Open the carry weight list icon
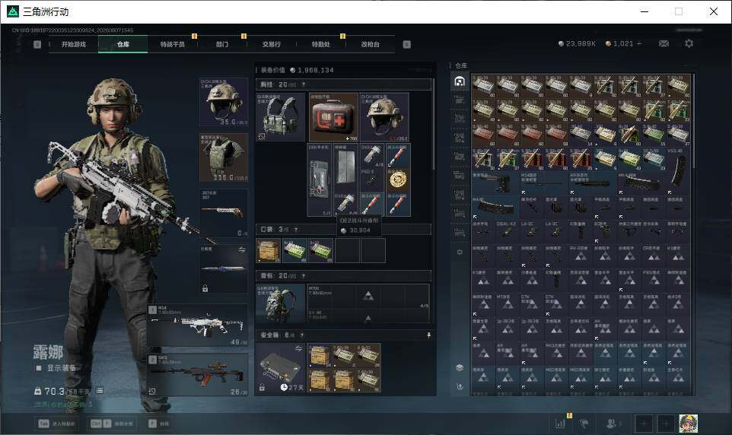This screenshot has height=435, width=732. pos(100,391)
